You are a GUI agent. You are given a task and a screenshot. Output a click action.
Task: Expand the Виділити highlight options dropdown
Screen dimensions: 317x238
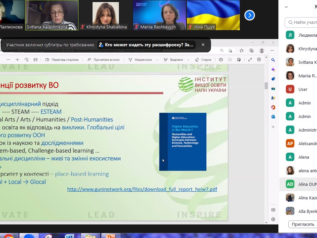[188, 60]
